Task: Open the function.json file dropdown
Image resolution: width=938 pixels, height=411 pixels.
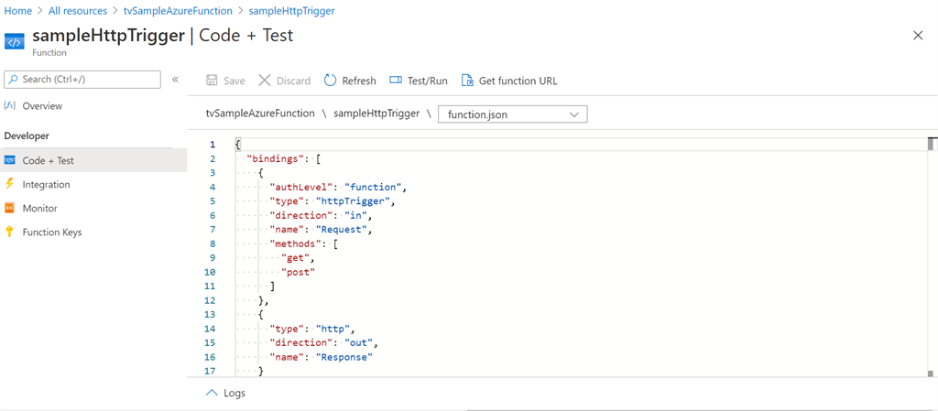Action: point(513,114)
